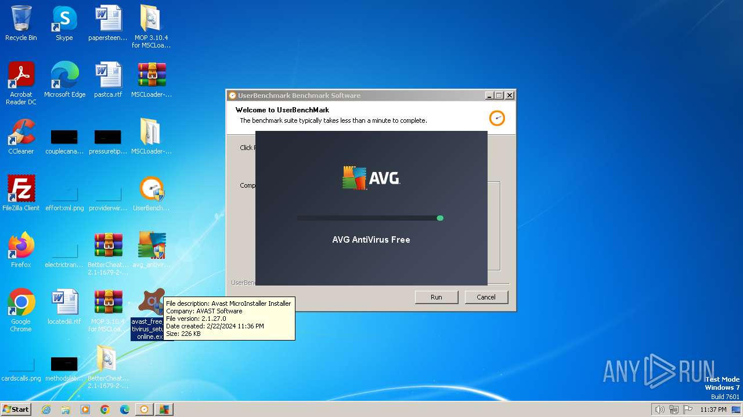Viewport: 743px width, 417px height.
Task: Open Chrome from the taskbar
Action: pos(105,409)
